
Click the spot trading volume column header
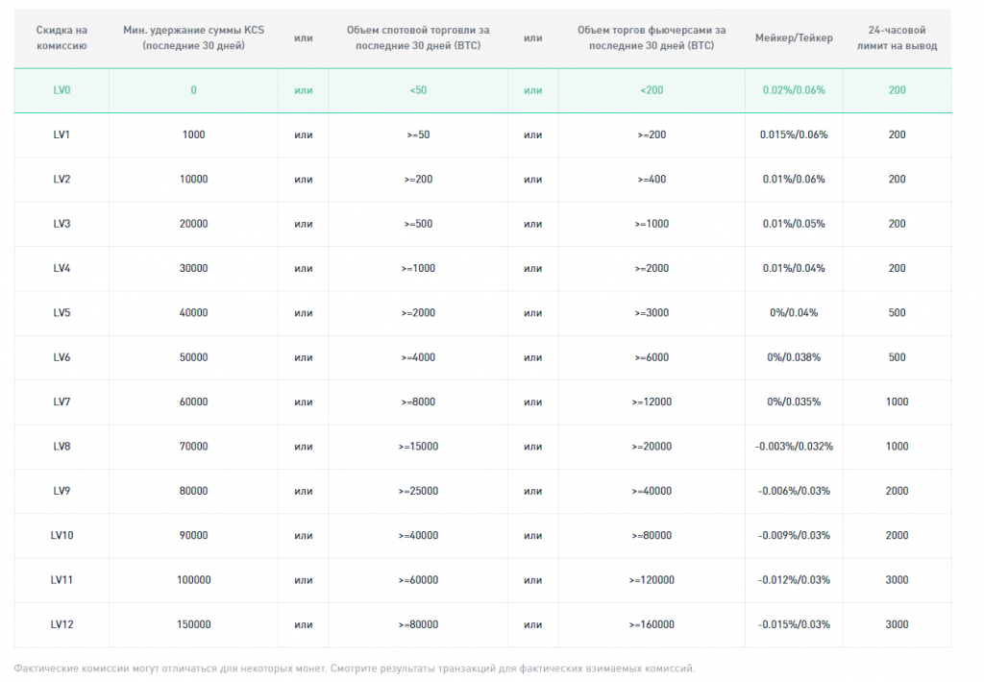coord(418,37)
